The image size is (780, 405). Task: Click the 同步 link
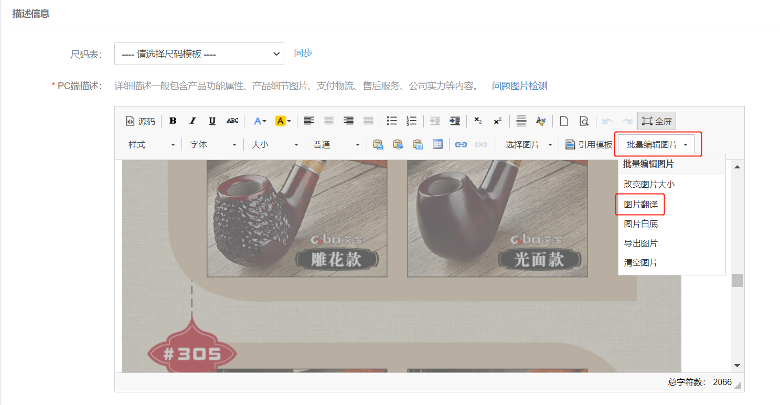[x=303, y=53]
